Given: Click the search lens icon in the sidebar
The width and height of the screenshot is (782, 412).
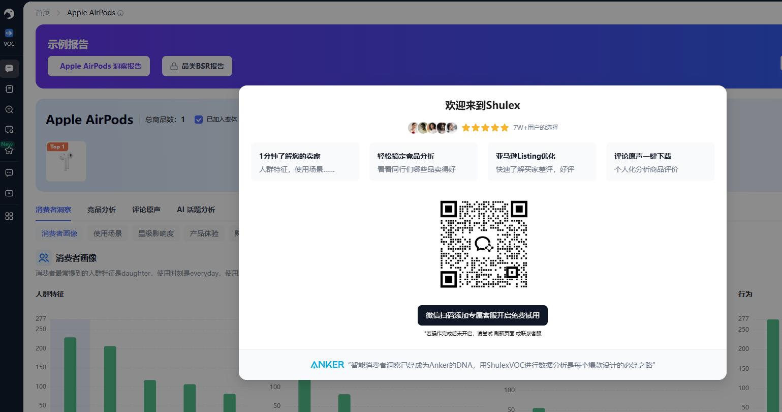Looking at the screenshot, I should pyautogui.click(x=9, y=109).
